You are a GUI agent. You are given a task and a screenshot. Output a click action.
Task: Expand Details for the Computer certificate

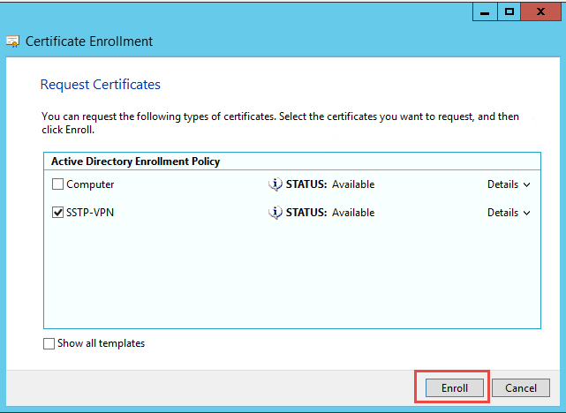point(509,184)
